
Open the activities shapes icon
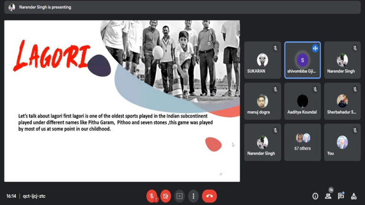pos(354,196)
